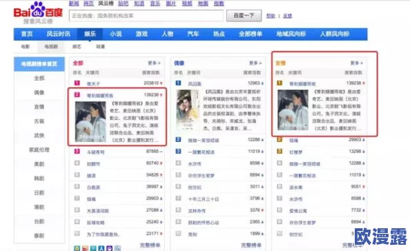Select the 娱乐 nav tab
The height and width of the screenshot is (251, 410).
tap(90, 34)
